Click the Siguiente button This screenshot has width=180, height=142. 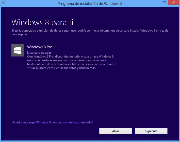pos(151,131)
